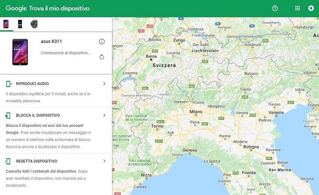Open the help question mark icon
Screen dimensions: 319x195
click(275, 8)
